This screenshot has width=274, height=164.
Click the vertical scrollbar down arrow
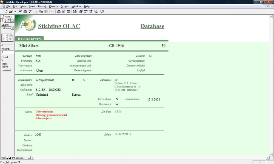(x=271, y=154)
